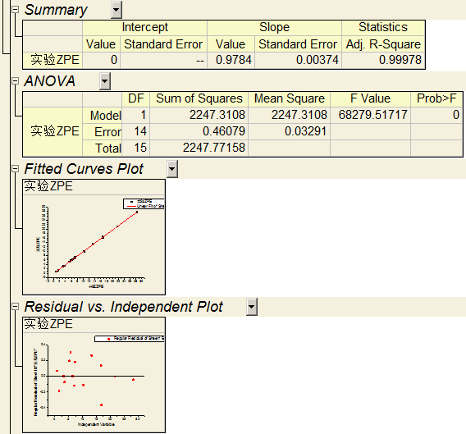Collapse the Fitted Curves Plot node
Viewport: 466px width, 434px height.
[15, 169]
